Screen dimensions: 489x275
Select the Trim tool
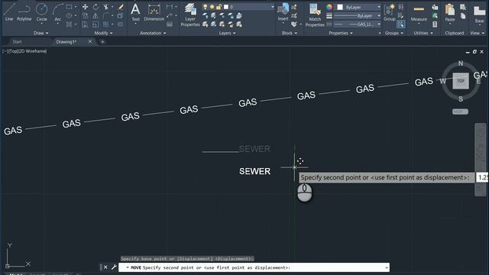click(x=106, y=7)
